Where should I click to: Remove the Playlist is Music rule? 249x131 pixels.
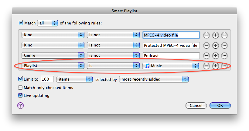(206, 66)
